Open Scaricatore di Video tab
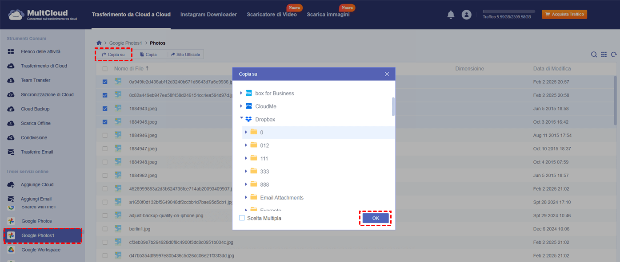This screenshot has height=262, width=620. [272, 15]
